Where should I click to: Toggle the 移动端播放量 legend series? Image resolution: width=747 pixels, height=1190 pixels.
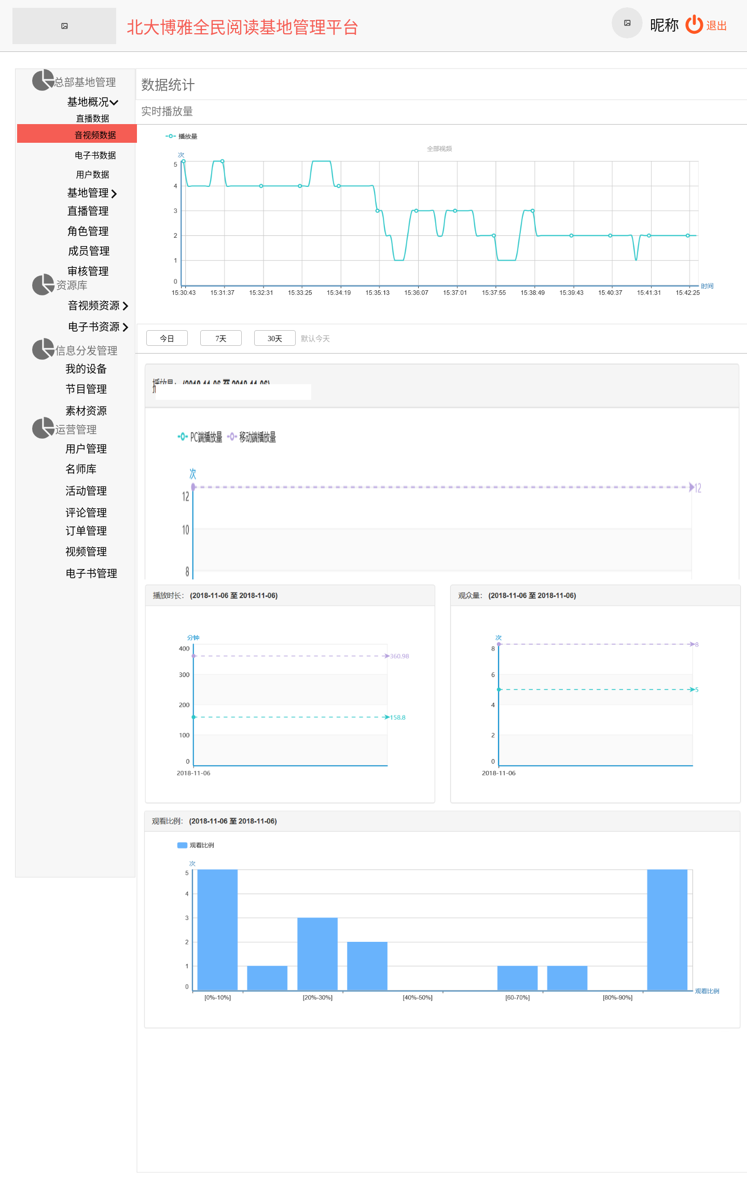point(252,437)
